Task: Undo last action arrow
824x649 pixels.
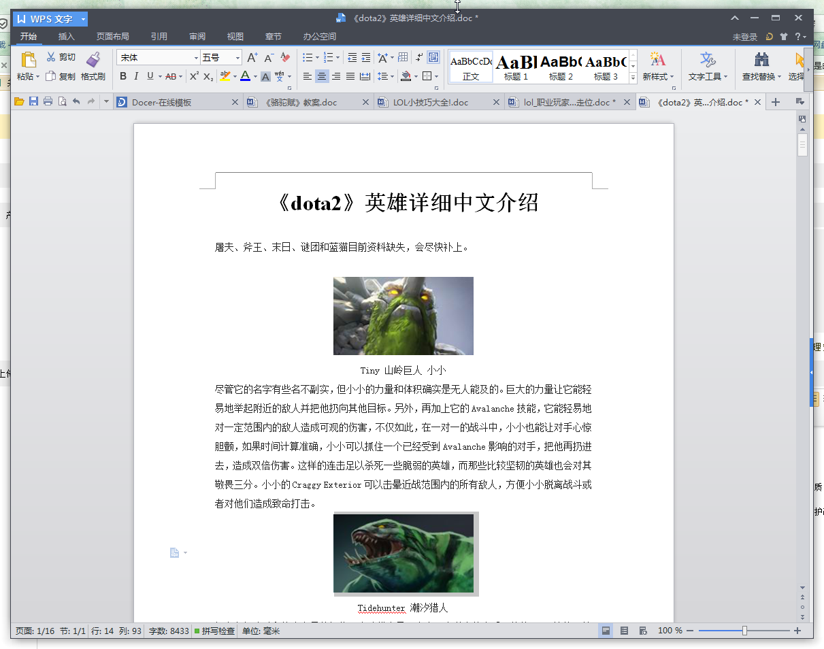Action: pyautogui.click(x=76, y=102)
